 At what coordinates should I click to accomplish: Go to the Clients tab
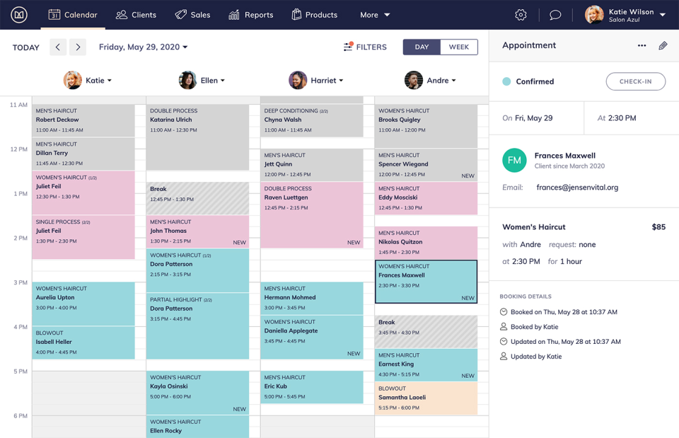pyautogui.click(x=136, y=15)
